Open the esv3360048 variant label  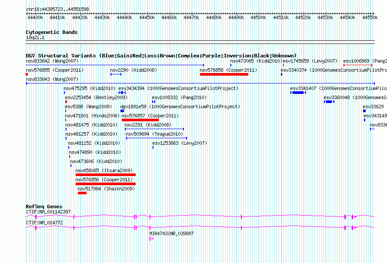pos(355,97)
